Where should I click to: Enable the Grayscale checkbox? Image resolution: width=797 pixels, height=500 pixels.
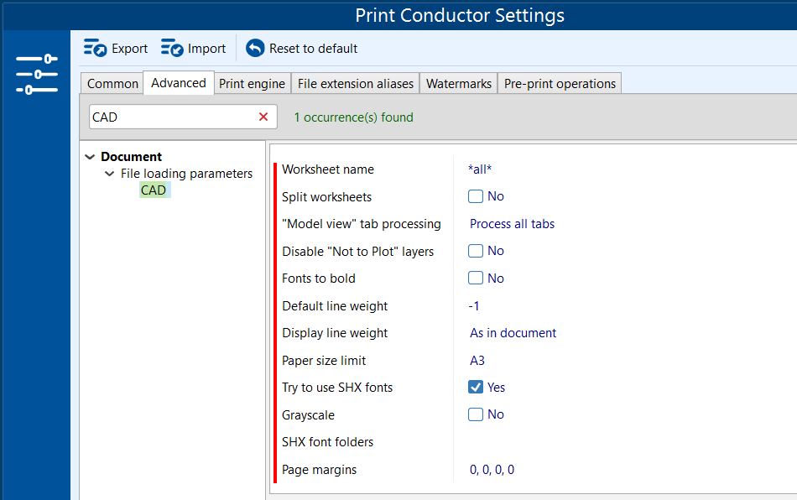tap(476, 414)
